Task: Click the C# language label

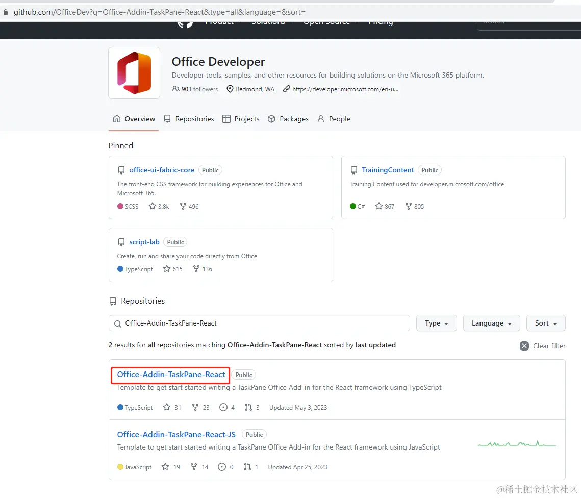Action: pyautogui.click(x=361, y=206)
